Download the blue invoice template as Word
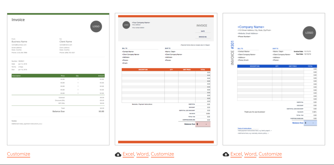Image resolution: width=334 pixels, height=165 pixels. tap(250, 154)
